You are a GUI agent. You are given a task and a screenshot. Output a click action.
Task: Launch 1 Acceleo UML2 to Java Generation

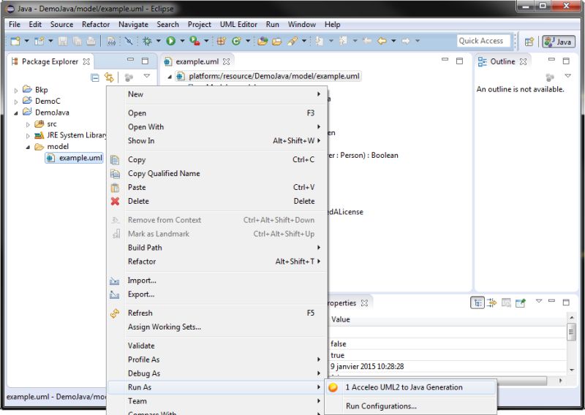pos(410,387)
